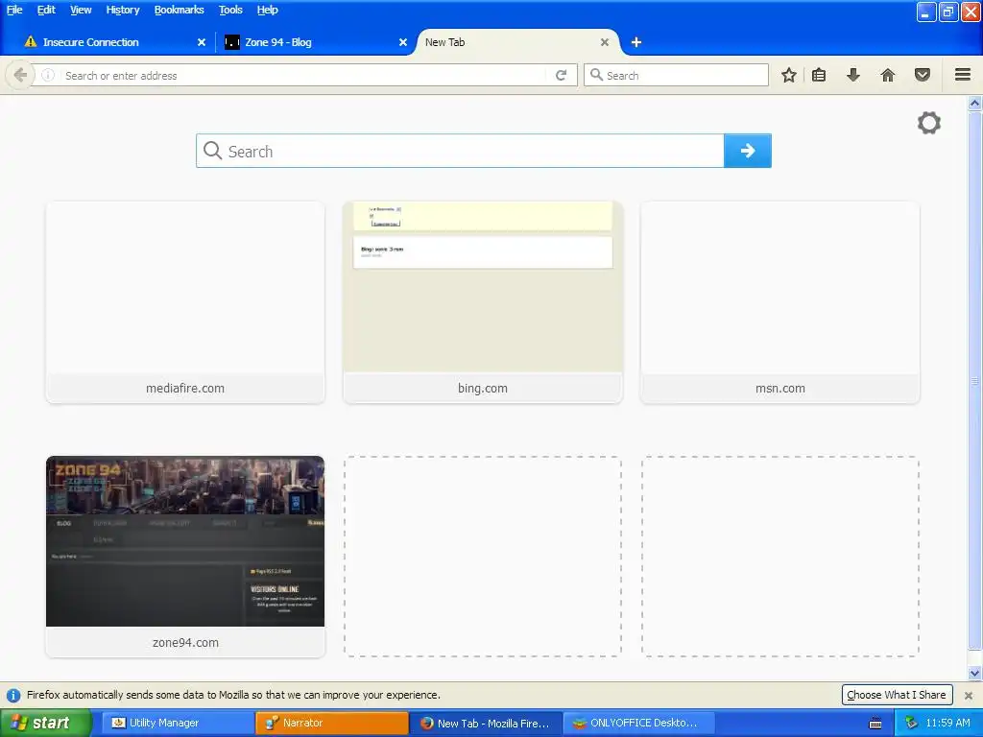983x737 pixels.
Task: Close the New Tab tab
Action: [605, 42]
